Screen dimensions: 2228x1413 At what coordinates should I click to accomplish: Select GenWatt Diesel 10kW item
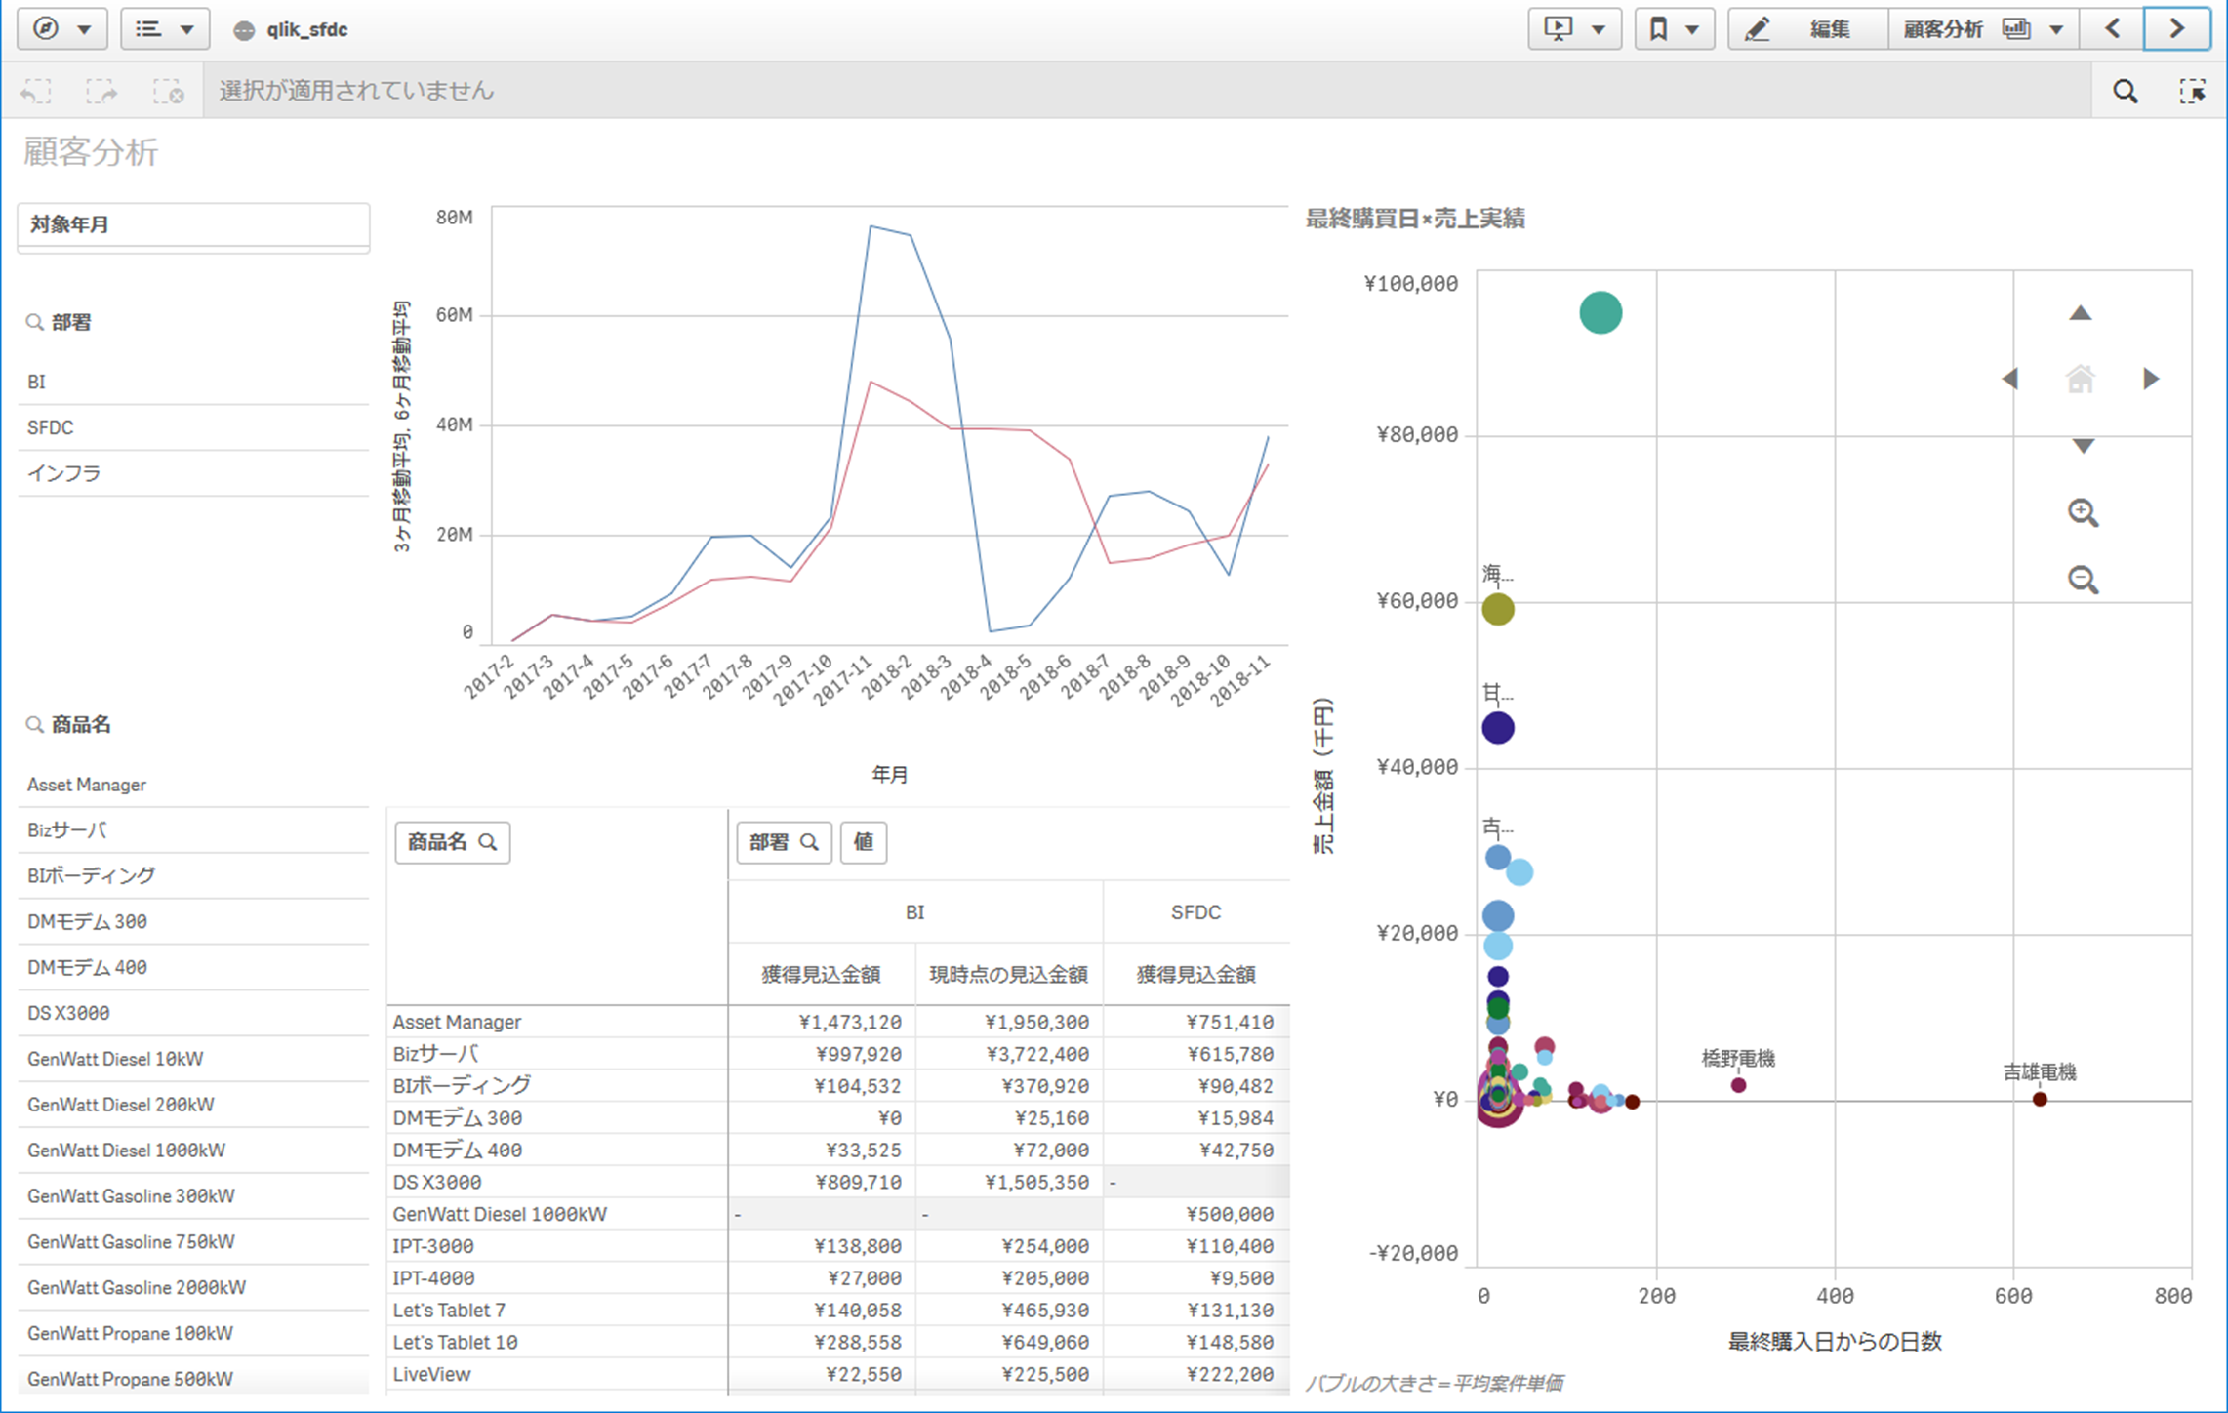click(193, 1059)
